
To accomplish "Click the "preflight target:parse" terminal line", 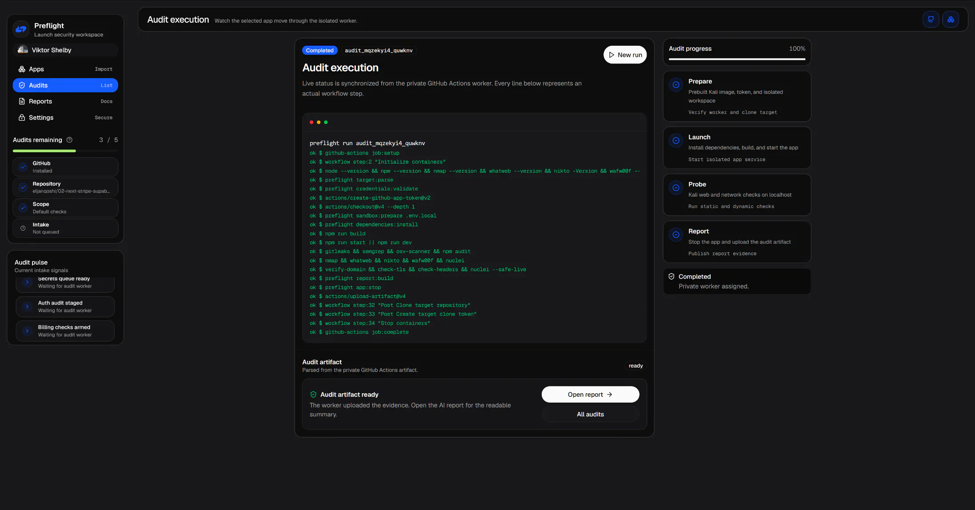I will 352,180.
